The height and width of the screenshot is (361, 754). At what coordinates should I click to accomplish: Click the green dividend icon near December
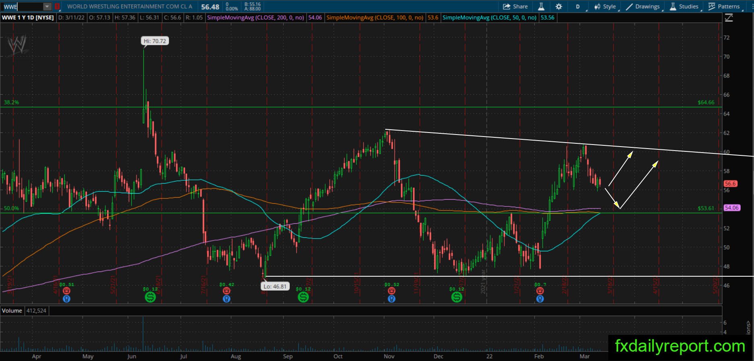[x=457, y=297]
